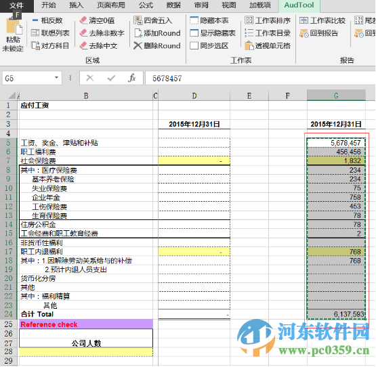Image resolution: width=376 pixels, height=367 pixels.
Task: Click the 公司人数 cell
Action: [x=86, y=343]
